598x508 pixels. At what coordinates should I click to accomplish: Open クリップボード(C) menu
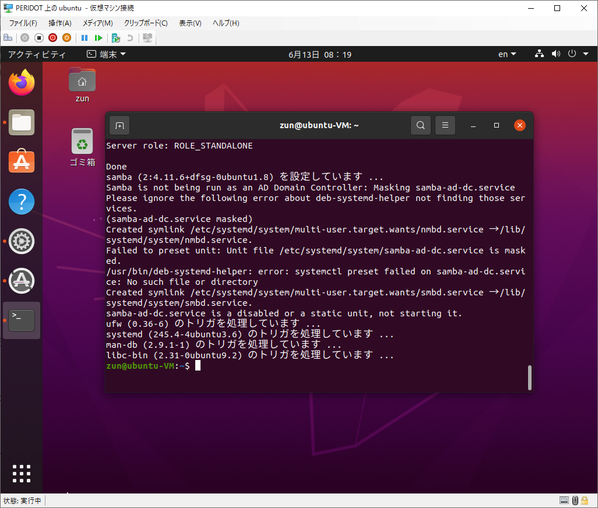tap(146, 23)
